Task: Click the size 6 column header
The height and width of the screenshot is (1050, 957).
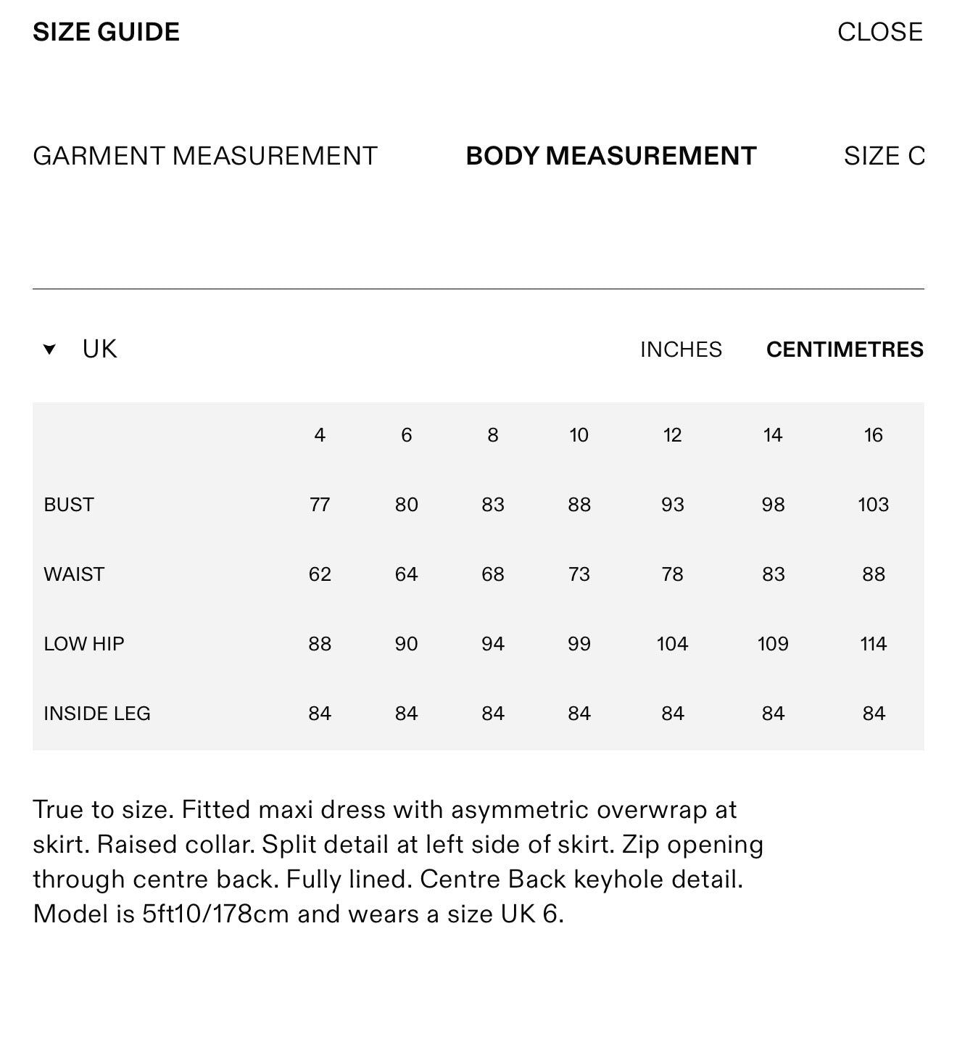Action: click(x=406, y=435)
